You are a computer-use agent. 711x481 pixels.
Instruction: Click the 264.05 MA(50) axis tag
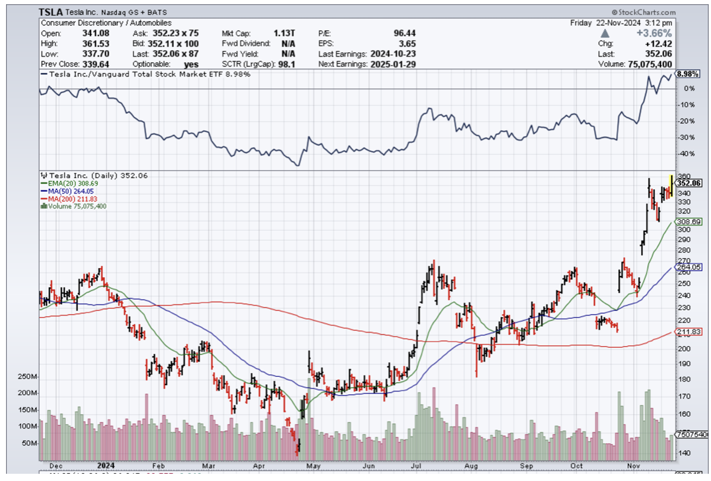pos(689,267)
